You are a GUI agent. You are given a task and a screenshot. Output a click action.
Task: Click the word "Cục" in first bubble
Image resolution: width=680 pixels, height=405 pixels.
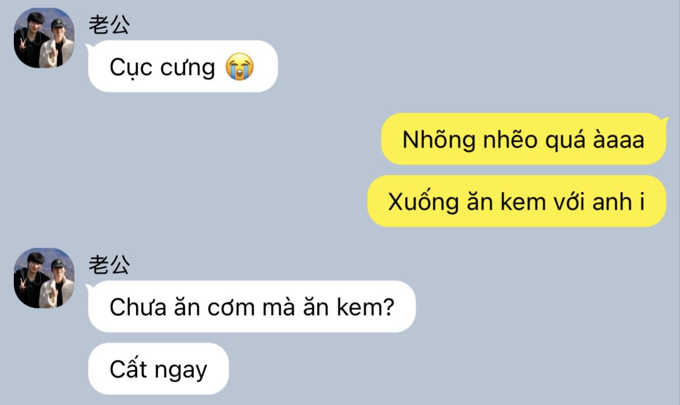[132, 67]
